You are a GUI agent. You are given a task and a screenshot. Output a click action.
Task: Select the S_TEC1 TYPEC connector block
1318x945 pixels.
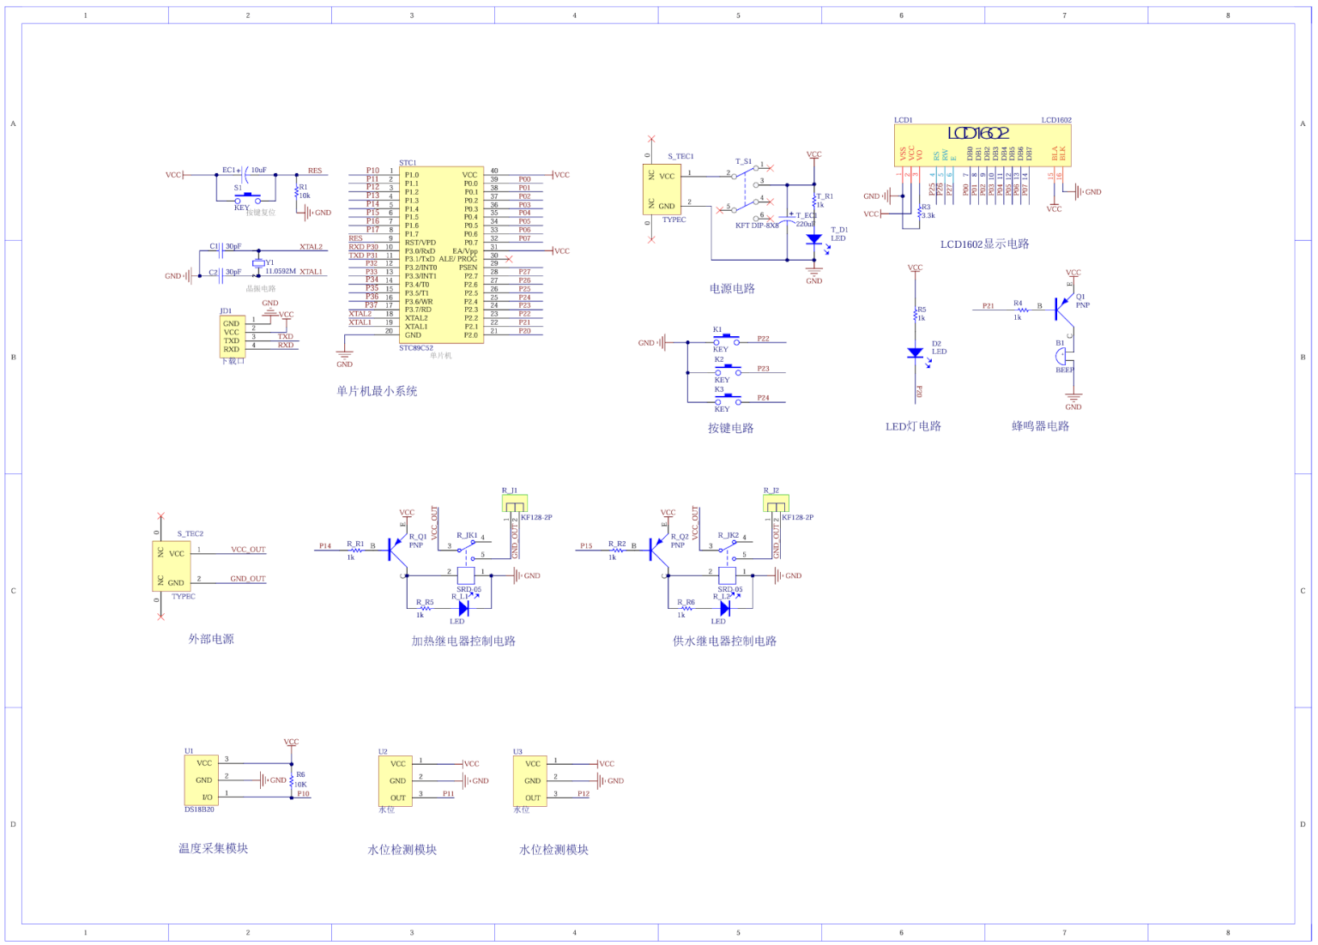(662, 190)
